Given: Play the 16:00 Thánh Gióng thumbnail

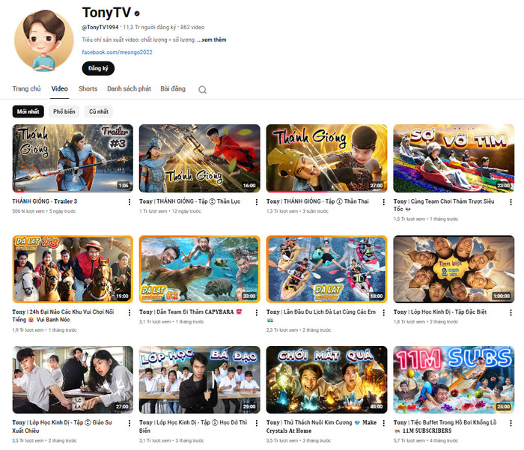Looking at the screenshot, I should point(200,159).
